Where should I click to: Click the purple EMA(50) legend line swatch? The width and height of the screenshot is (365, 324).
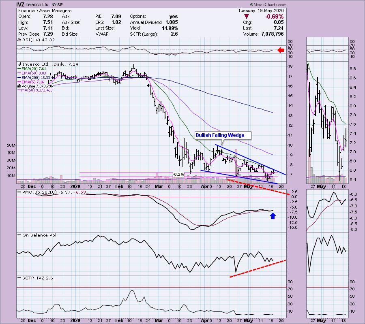19,73
